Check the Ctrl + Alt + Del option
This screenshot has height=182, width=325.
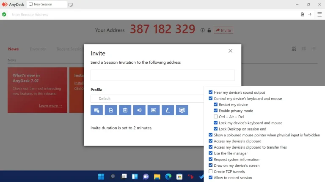click(215, 117)
